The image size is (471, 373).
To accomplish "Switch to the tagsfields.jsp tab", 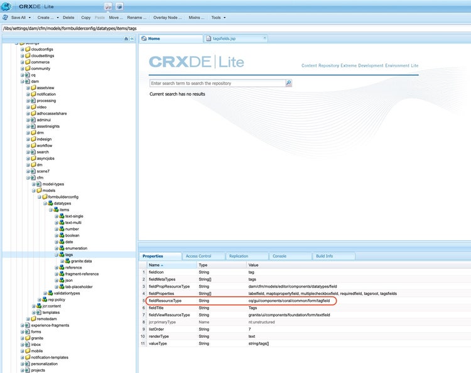I will [x=235, y=39].
